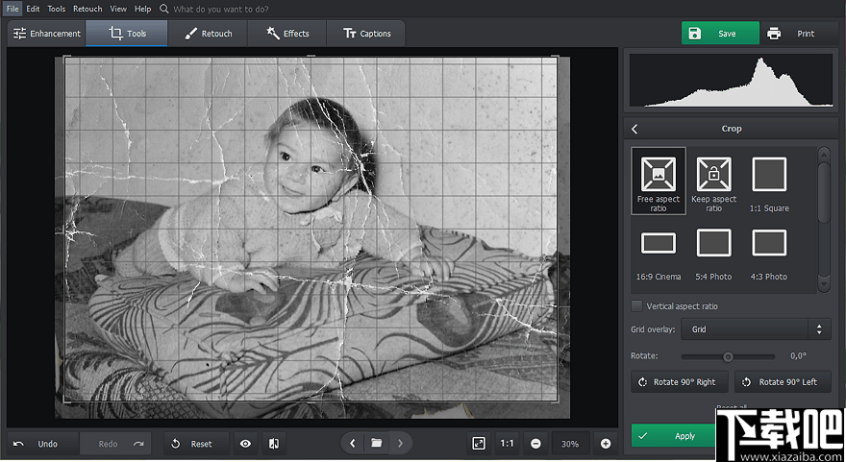
Task: Select the 16:9 Cinema crop preset
Action: (659, 255)
